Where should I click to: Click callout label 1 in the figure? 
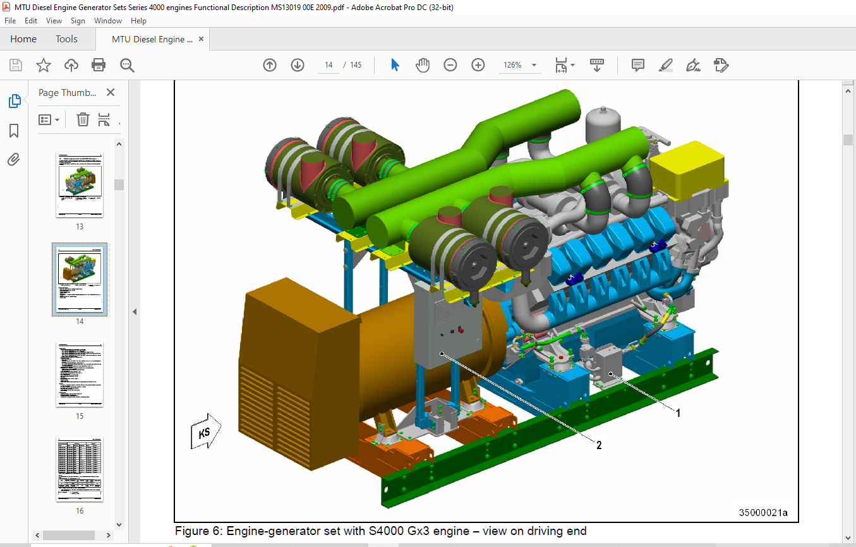point(678,412)
